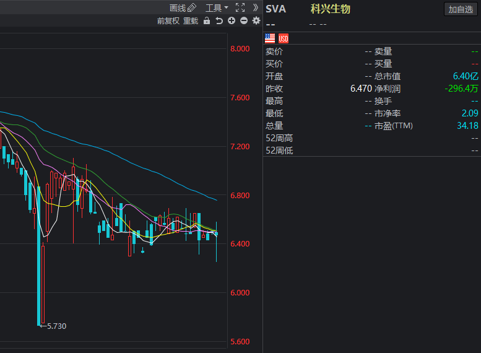The image size is (481, 353).
Task: Click 净利润 value -296.4万
Action: point(461,89)
